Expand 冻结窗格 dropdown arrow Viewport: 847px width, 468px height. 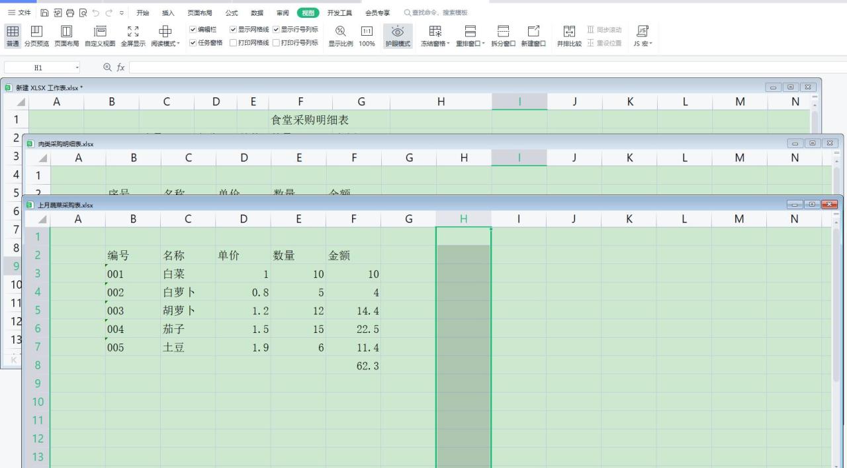click(x=448, y=44)
